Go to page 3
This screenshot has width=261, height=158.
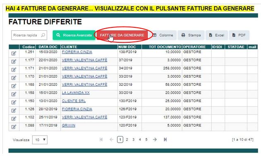(x=133, y=139)
